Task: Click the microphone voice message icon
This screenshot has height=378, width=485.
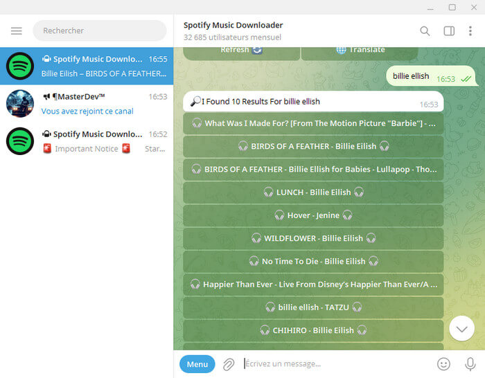Action: click(x=470, y=364)
